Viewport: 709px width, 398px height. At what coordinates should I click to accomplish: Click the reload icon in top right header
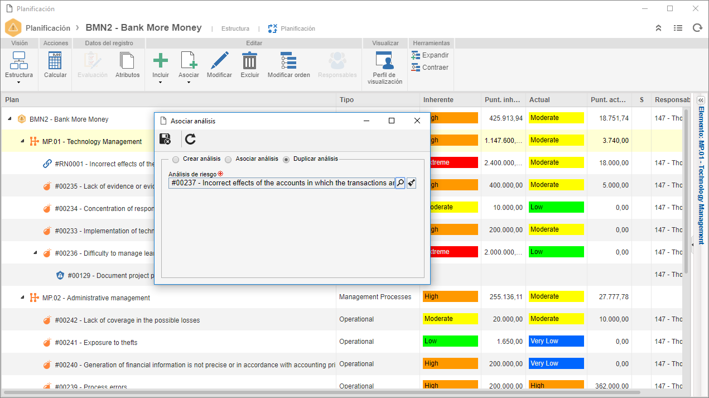point(697,28)
